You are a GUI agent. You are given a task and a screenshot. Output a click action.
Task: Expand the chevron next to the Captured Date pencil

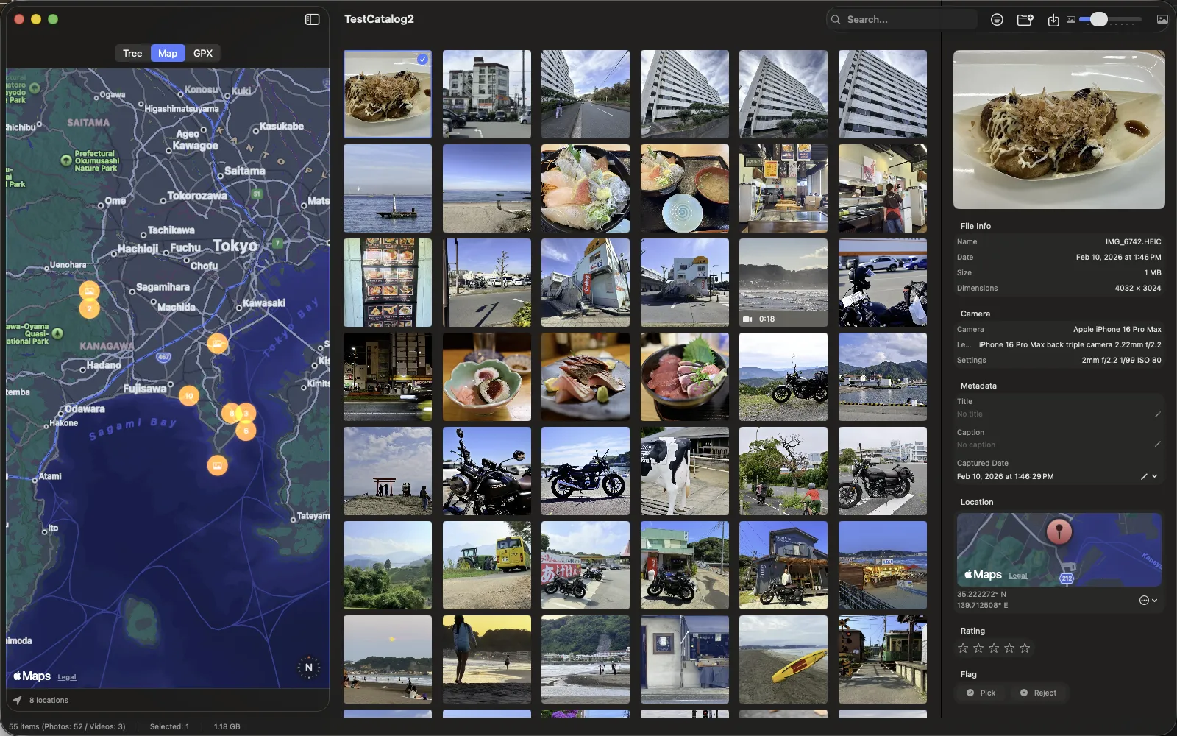1155,476
